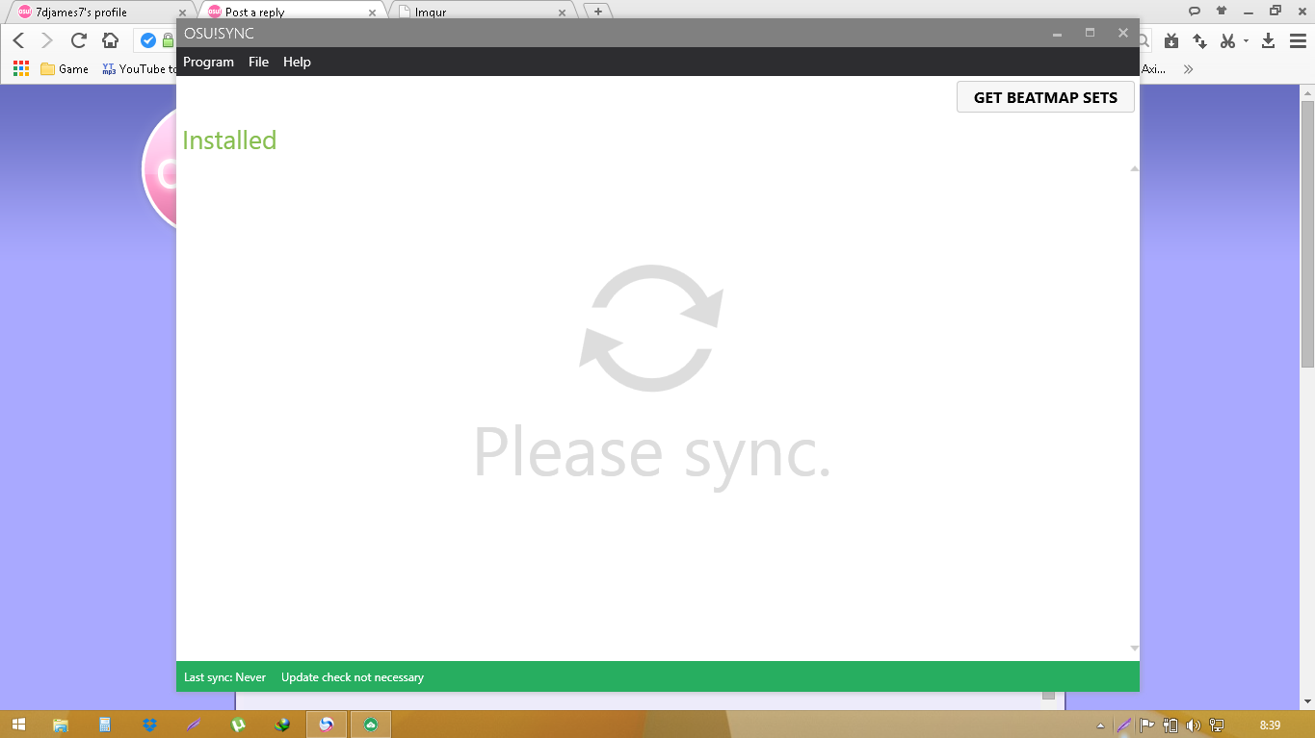The width and height of the screenshot is (1315, 738).
Task: Click the scissors capture tool icon
Action: (x=1227, y=40)
